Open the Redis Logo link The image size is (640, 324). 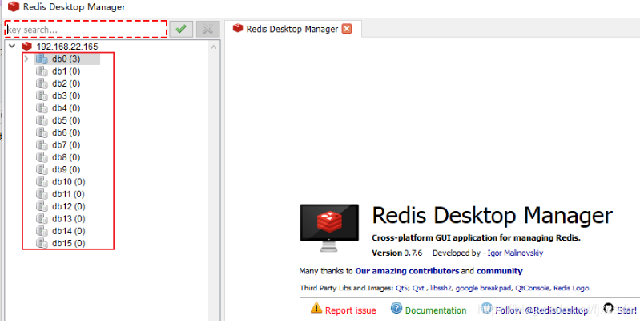[571, 288]
